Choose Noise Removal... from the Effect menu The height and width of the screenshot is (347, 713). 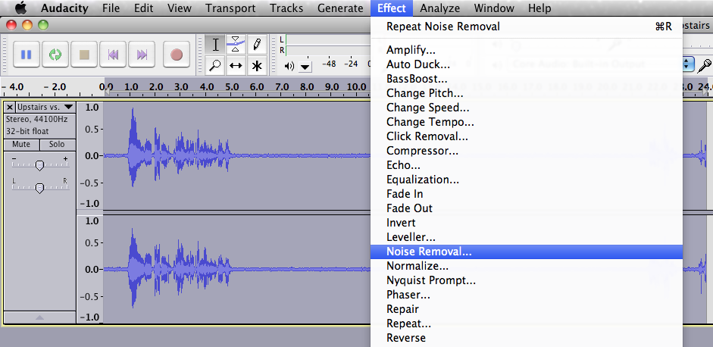coord(429,252)
